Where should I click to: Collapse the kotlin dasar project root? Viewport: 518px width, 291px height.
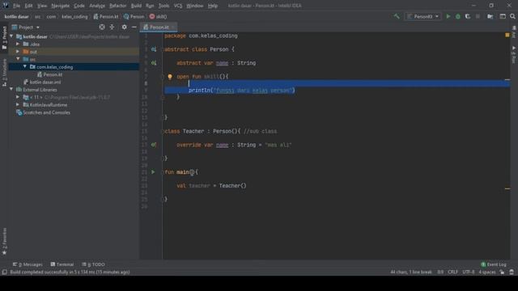(x=12, y=36)
